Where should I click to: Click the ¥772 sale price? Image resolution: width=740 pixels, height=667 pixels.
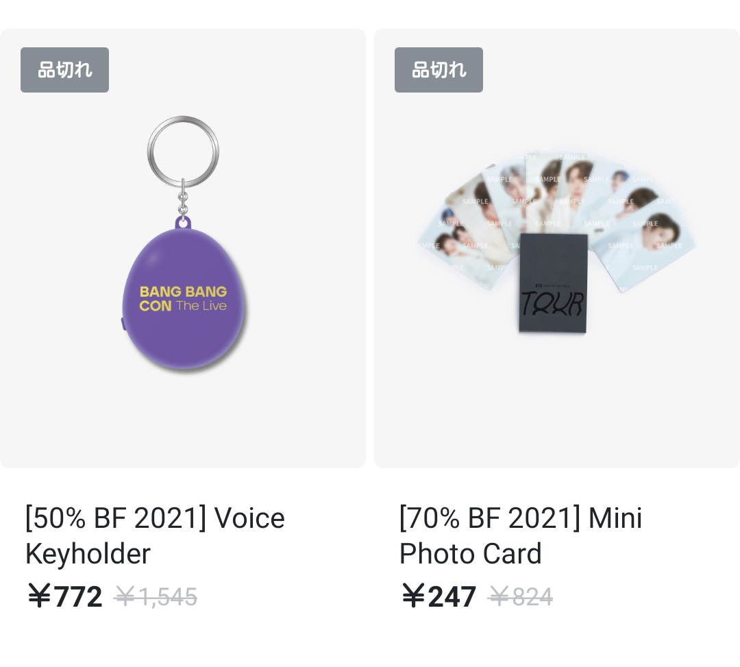pos(65,596)
